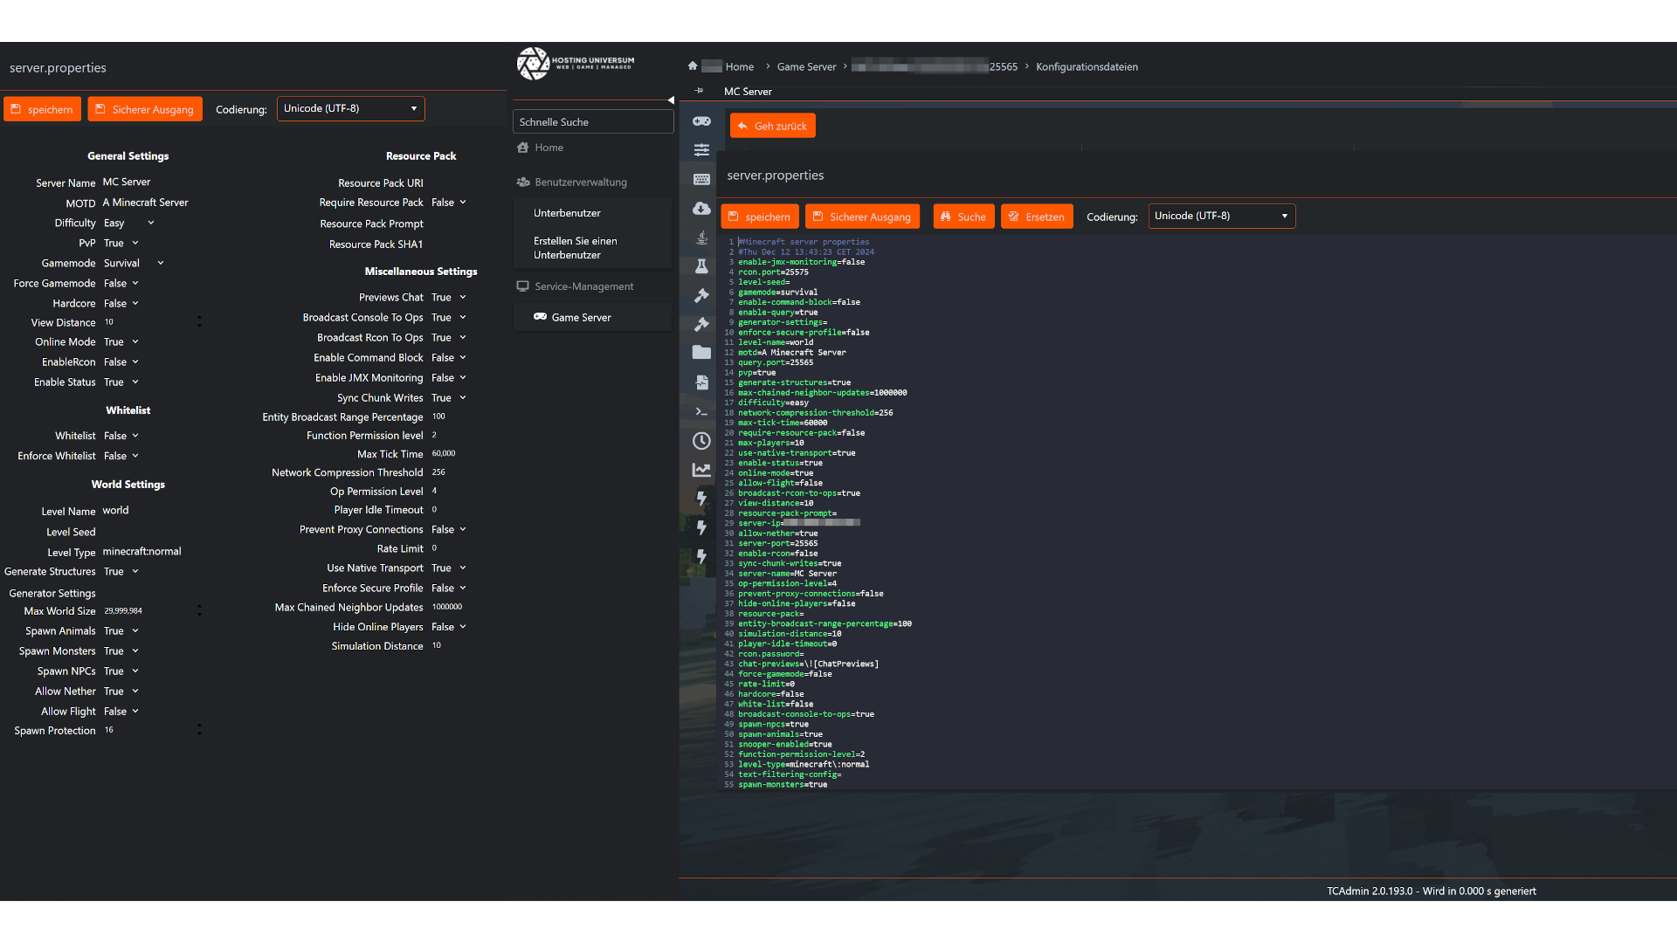Toggle the Hardcore False dropdown

121,303
